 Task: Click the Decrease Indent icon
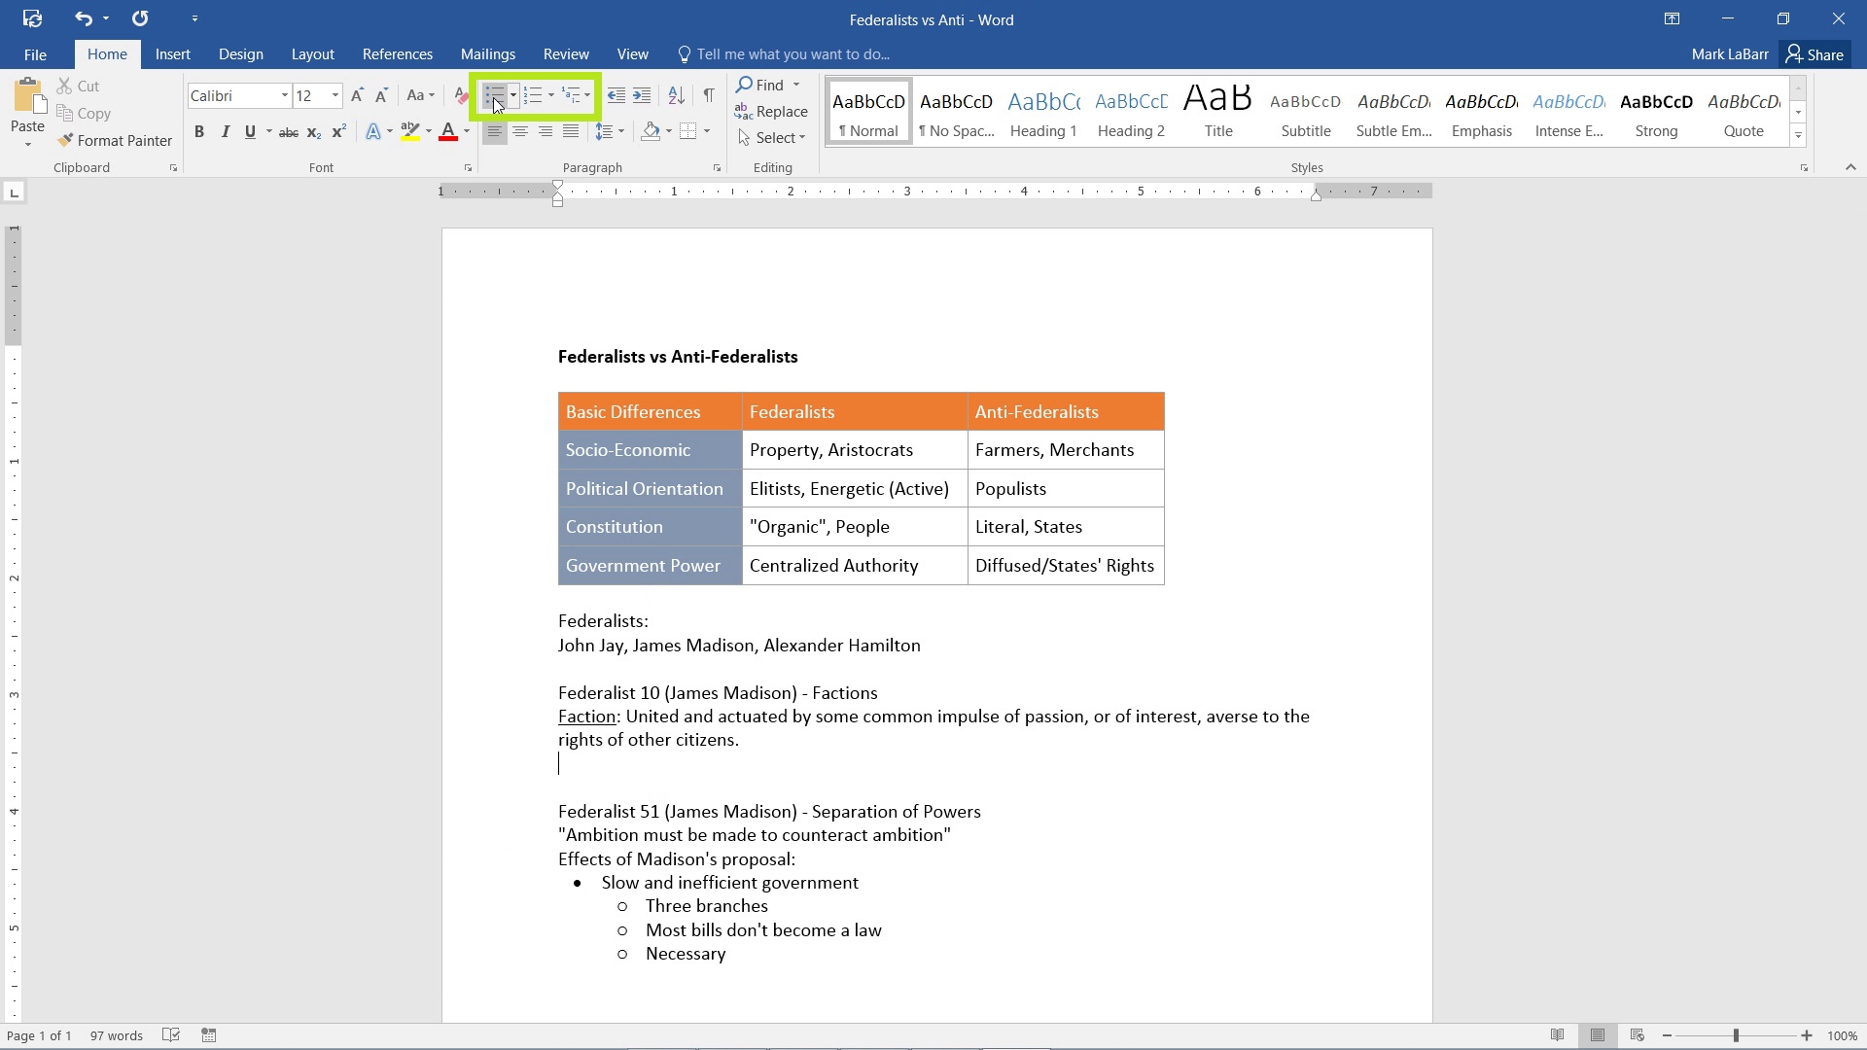point(616,95)
